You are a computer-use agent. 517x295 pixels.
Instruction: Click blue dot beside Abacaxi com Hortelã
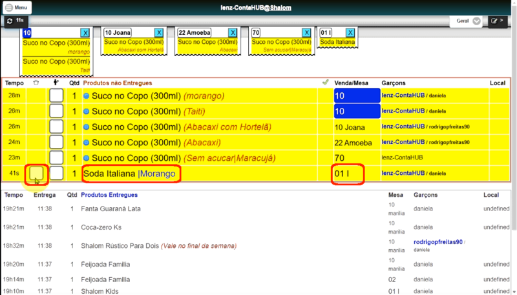point(87,127)
